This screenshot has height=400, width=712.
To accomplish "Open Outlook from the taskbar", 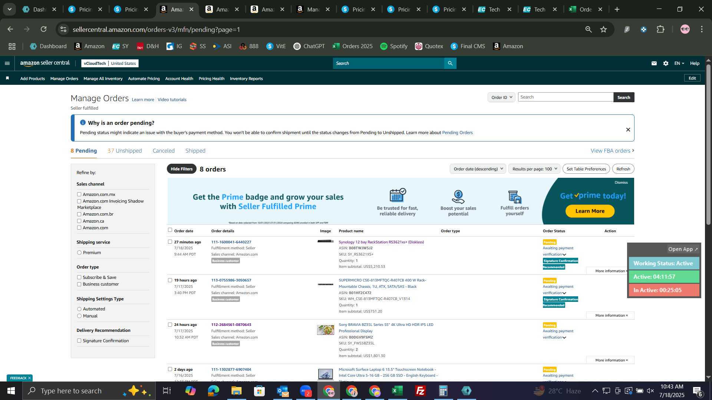I will [x=282, y=391].
